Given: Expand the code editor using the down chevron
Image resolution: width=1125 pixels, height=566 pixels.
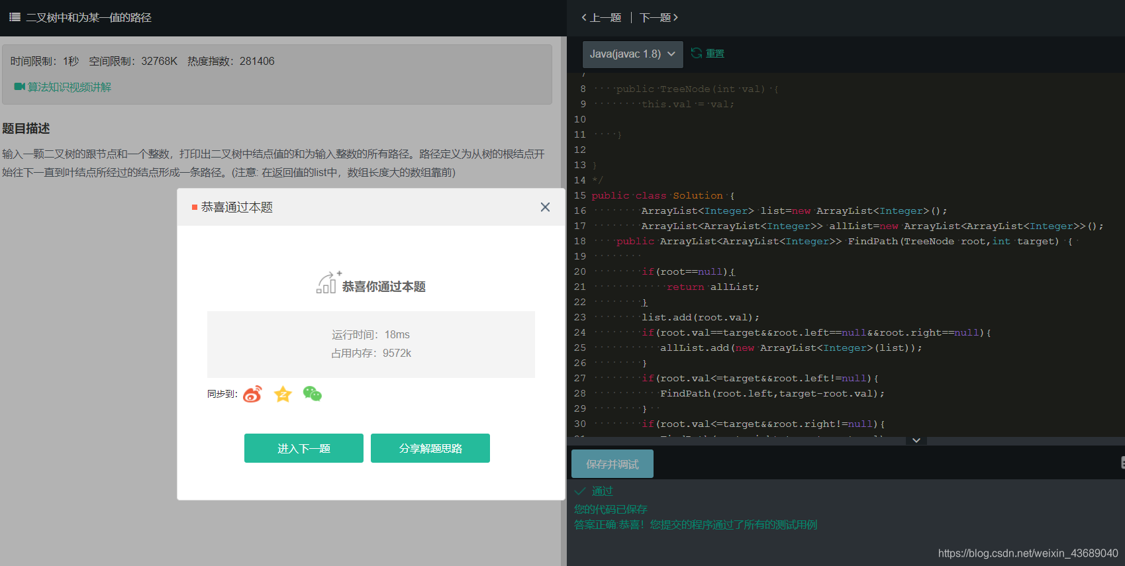Looking at the screenshot, I should pyautogui.click(x=916, y=440).
